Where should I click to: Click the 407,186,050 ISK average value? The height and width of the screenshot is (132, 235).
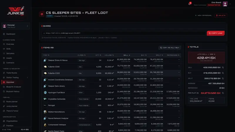(216, 84)
